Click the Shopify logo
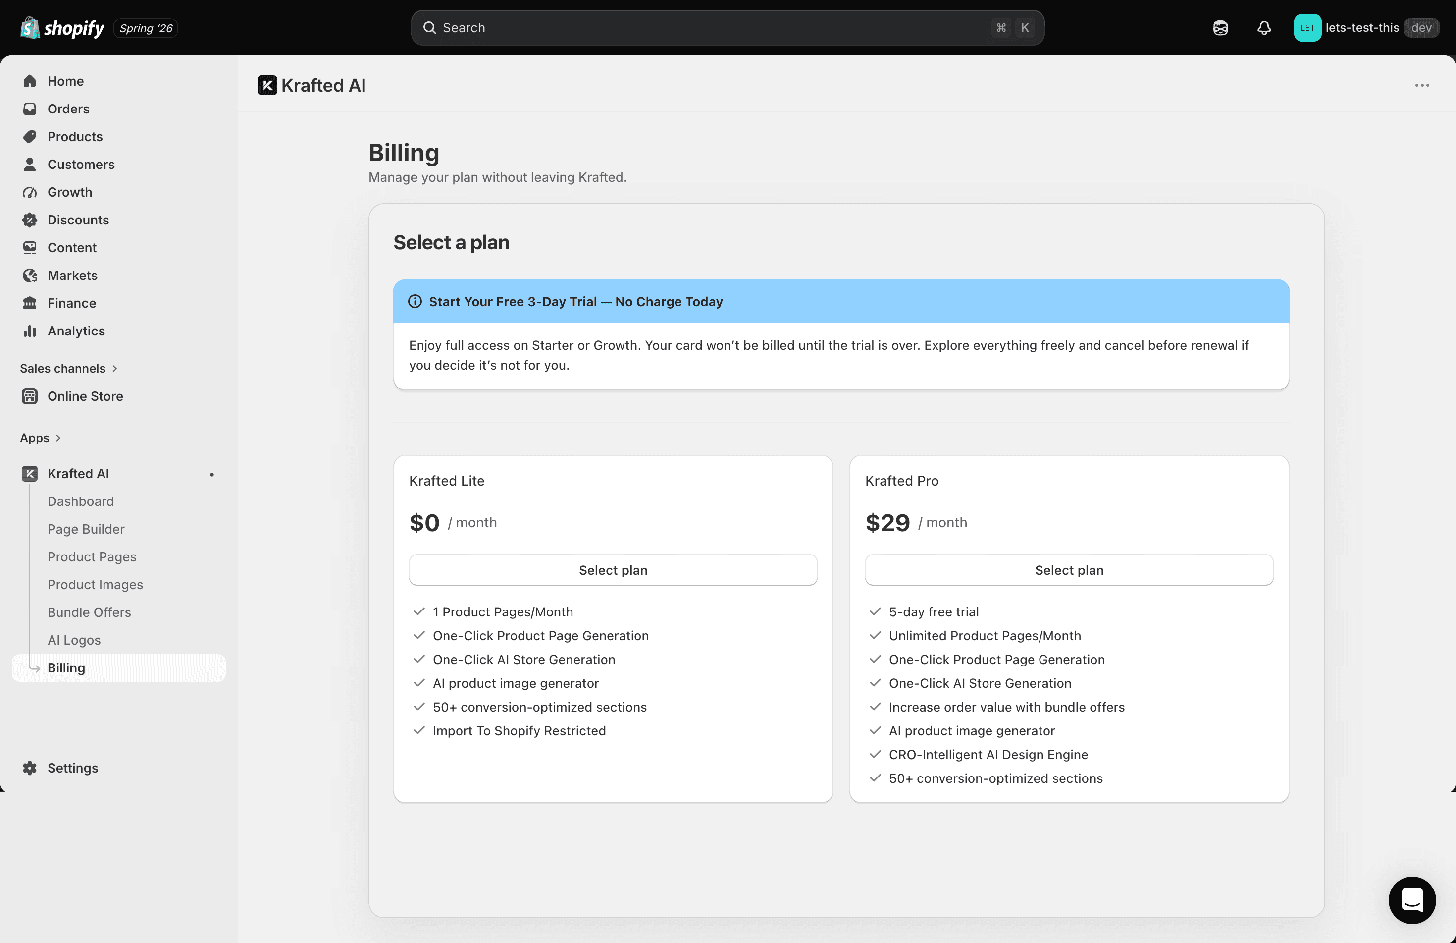 (62, 28)
